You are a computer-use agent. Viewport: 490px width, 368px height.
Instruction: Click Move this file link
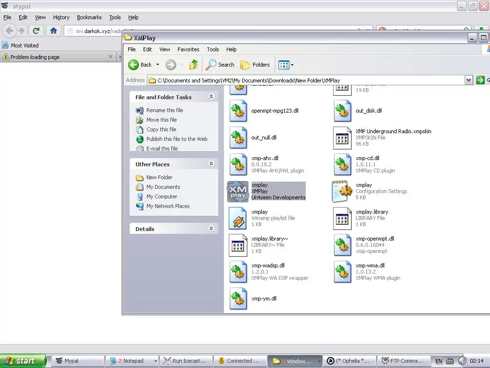[x=162, y=120]
